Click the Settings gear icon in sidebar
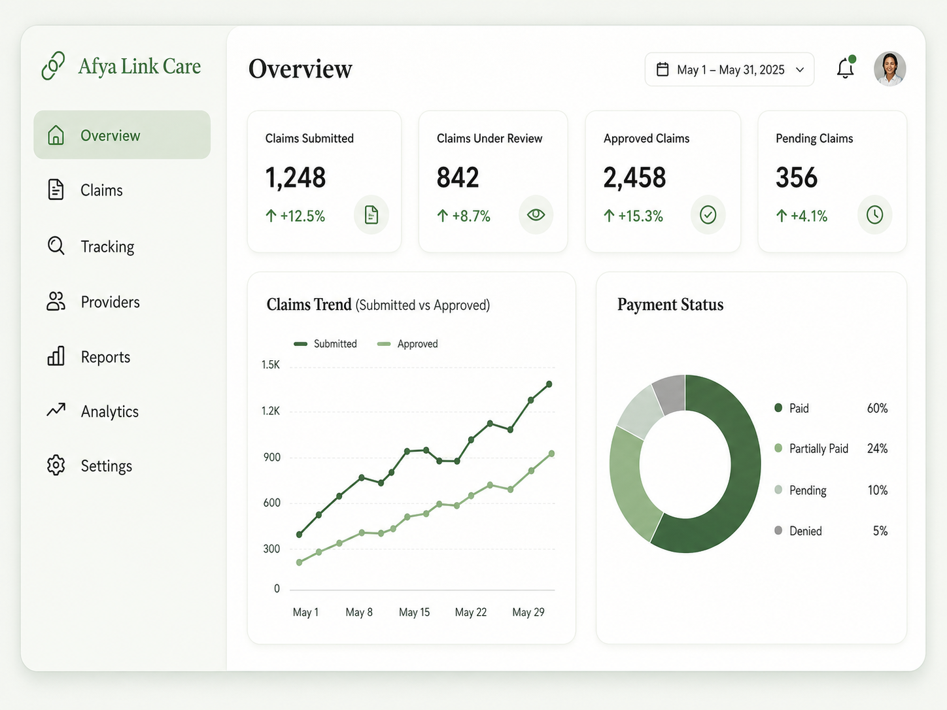 click(x=56, y=465)
